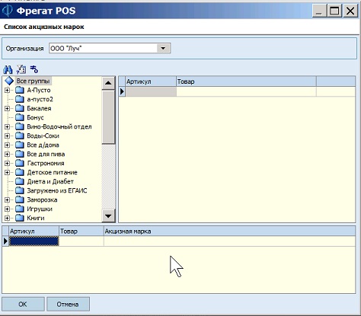361x316 pixels.
Task: Expand the Вино-Водочный отдел group
Action: [7, 126]
